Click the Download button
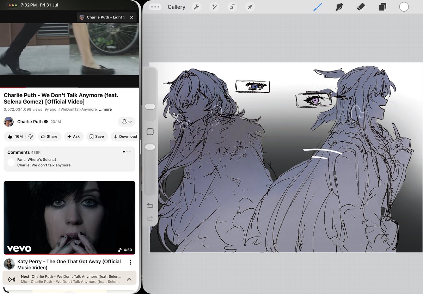This screenshot has width=423, height=294. (x=125, y=136)
